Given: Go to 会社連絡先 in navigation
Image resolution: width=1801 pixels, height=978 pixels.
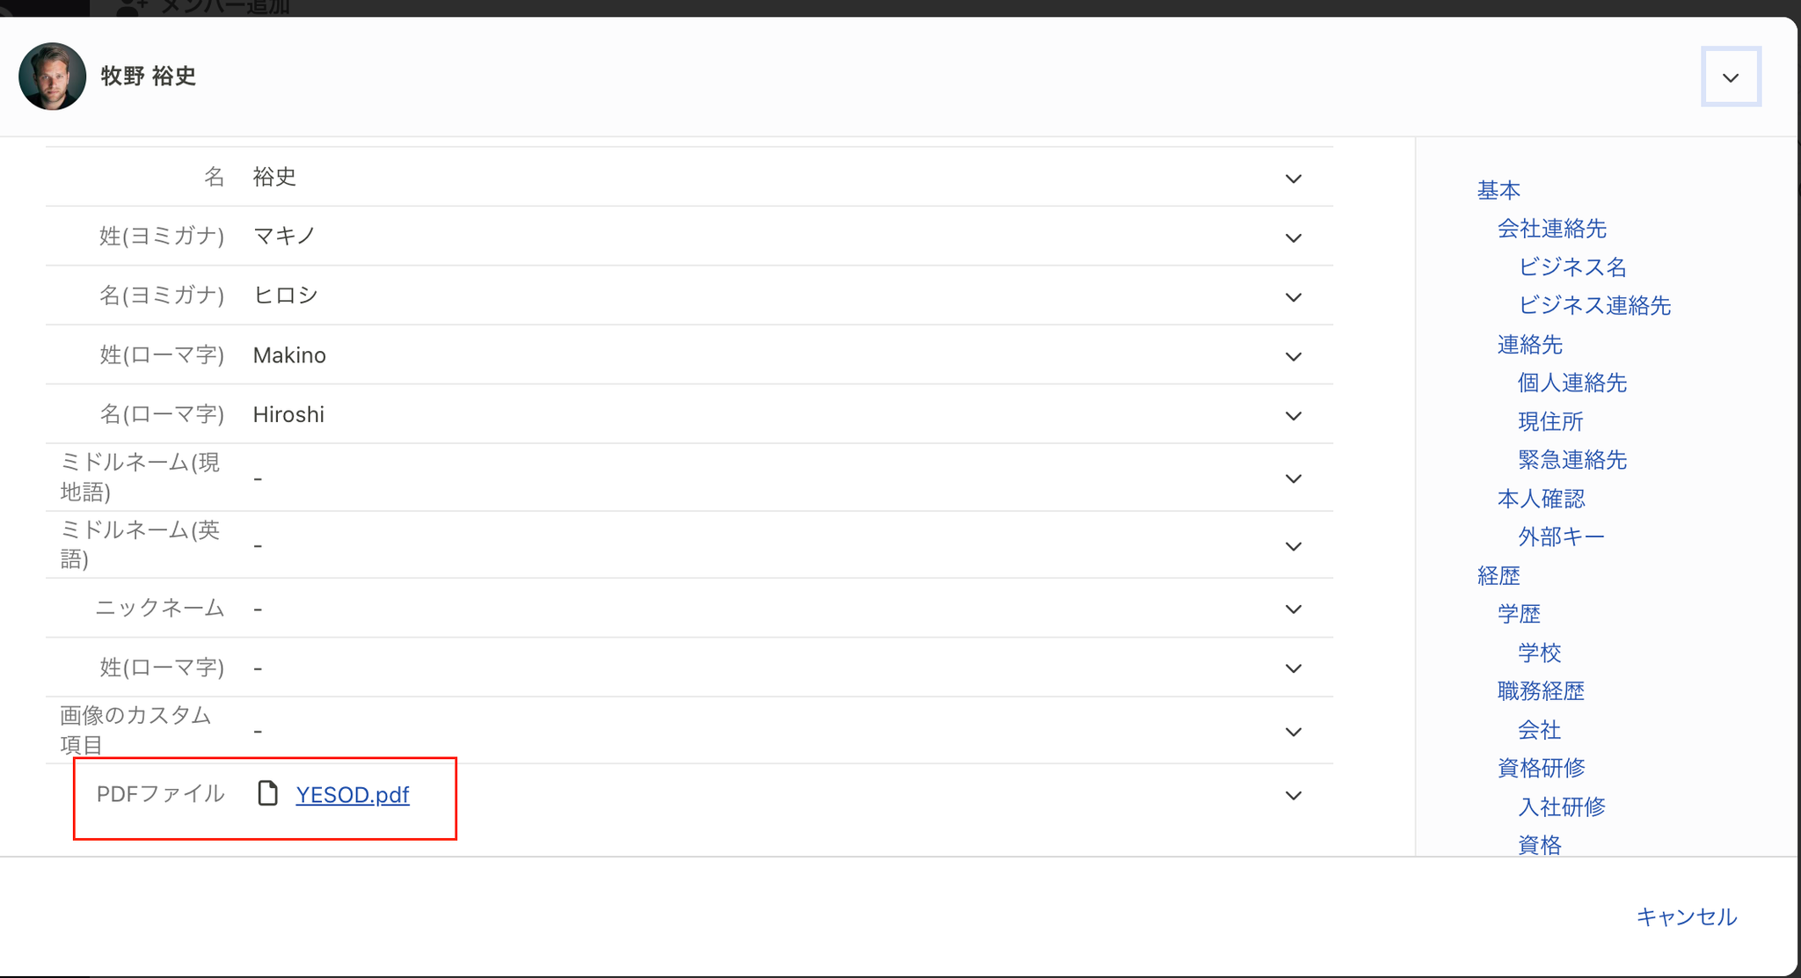Looking at the screenshot, I should (x=1552, y=229).
